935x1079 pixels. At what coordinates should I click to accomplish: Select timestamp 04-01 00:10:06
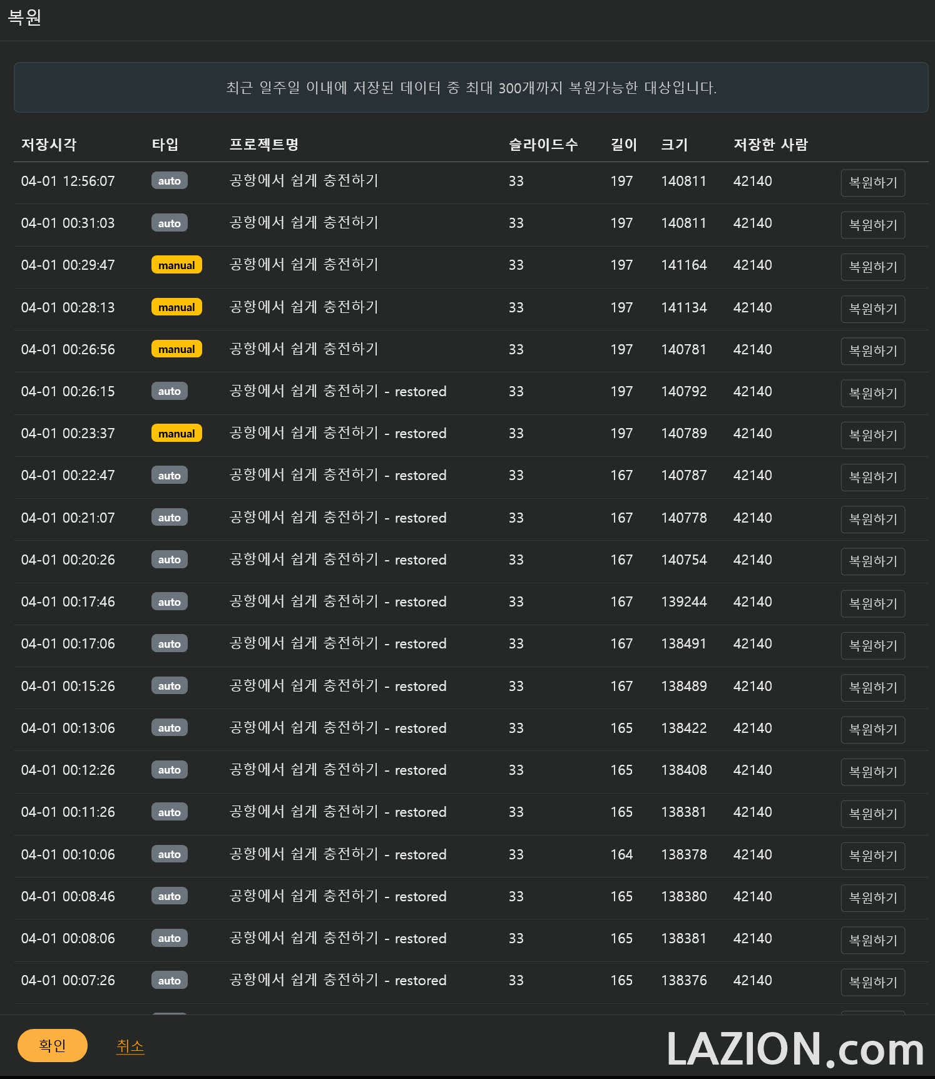(x=68, y=854)
